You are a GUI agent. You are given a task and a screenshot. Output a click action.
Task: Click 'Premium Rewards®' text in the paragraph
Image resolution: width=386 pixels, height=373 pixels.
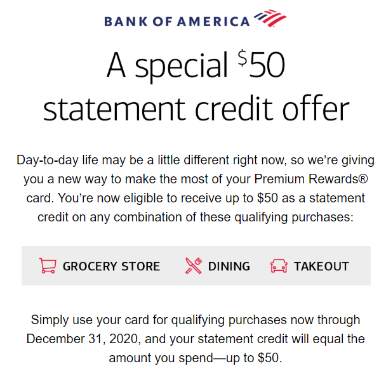(x=311, y=179)
